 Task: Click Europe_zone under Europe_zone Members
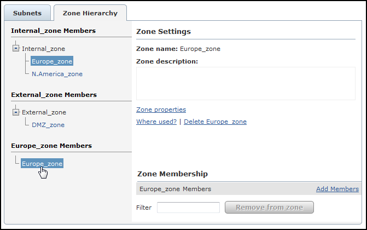click(x=42, y=163)
